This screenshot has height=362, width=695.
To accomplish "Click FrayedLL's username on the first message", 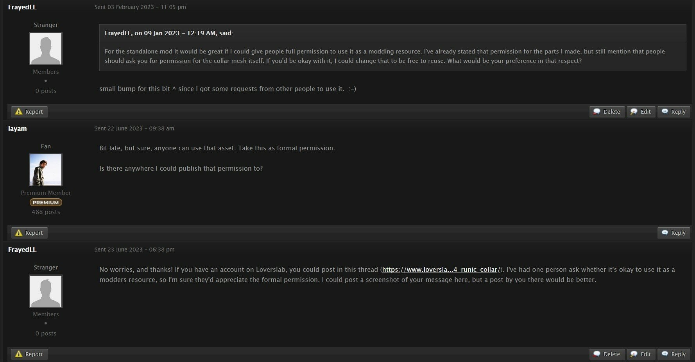I will coord(22,7).
